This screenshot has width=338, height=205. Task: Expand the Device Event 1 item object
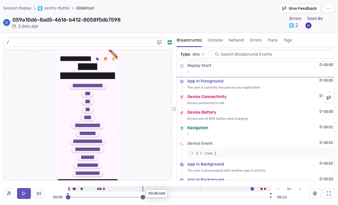(x=192, y=153)
